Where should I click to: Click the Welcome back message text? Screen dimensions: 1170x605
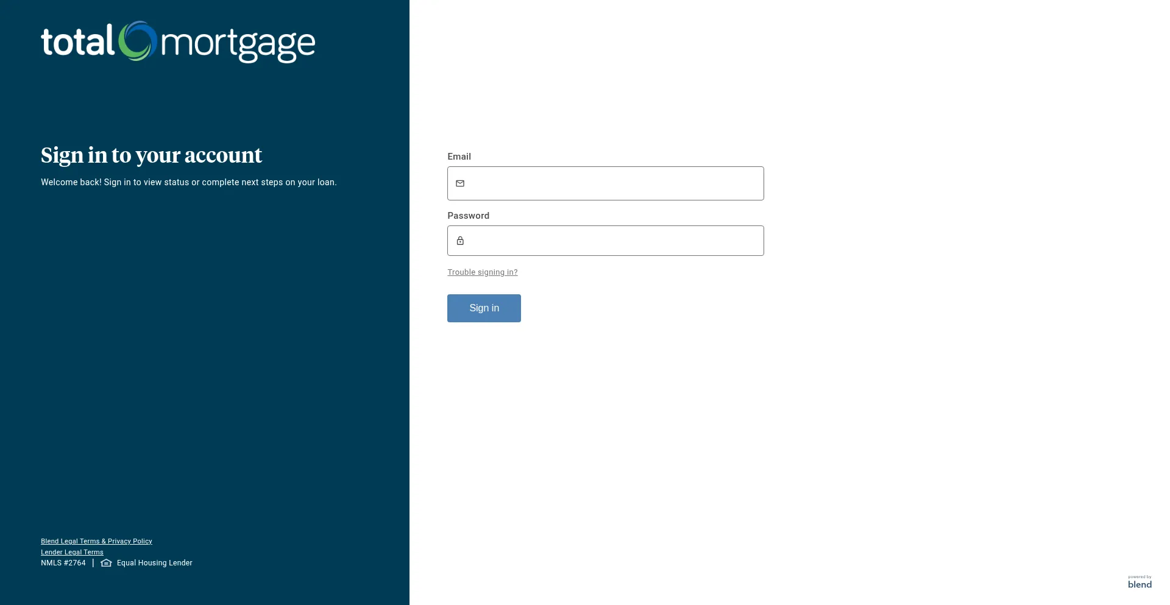point(189,182)
